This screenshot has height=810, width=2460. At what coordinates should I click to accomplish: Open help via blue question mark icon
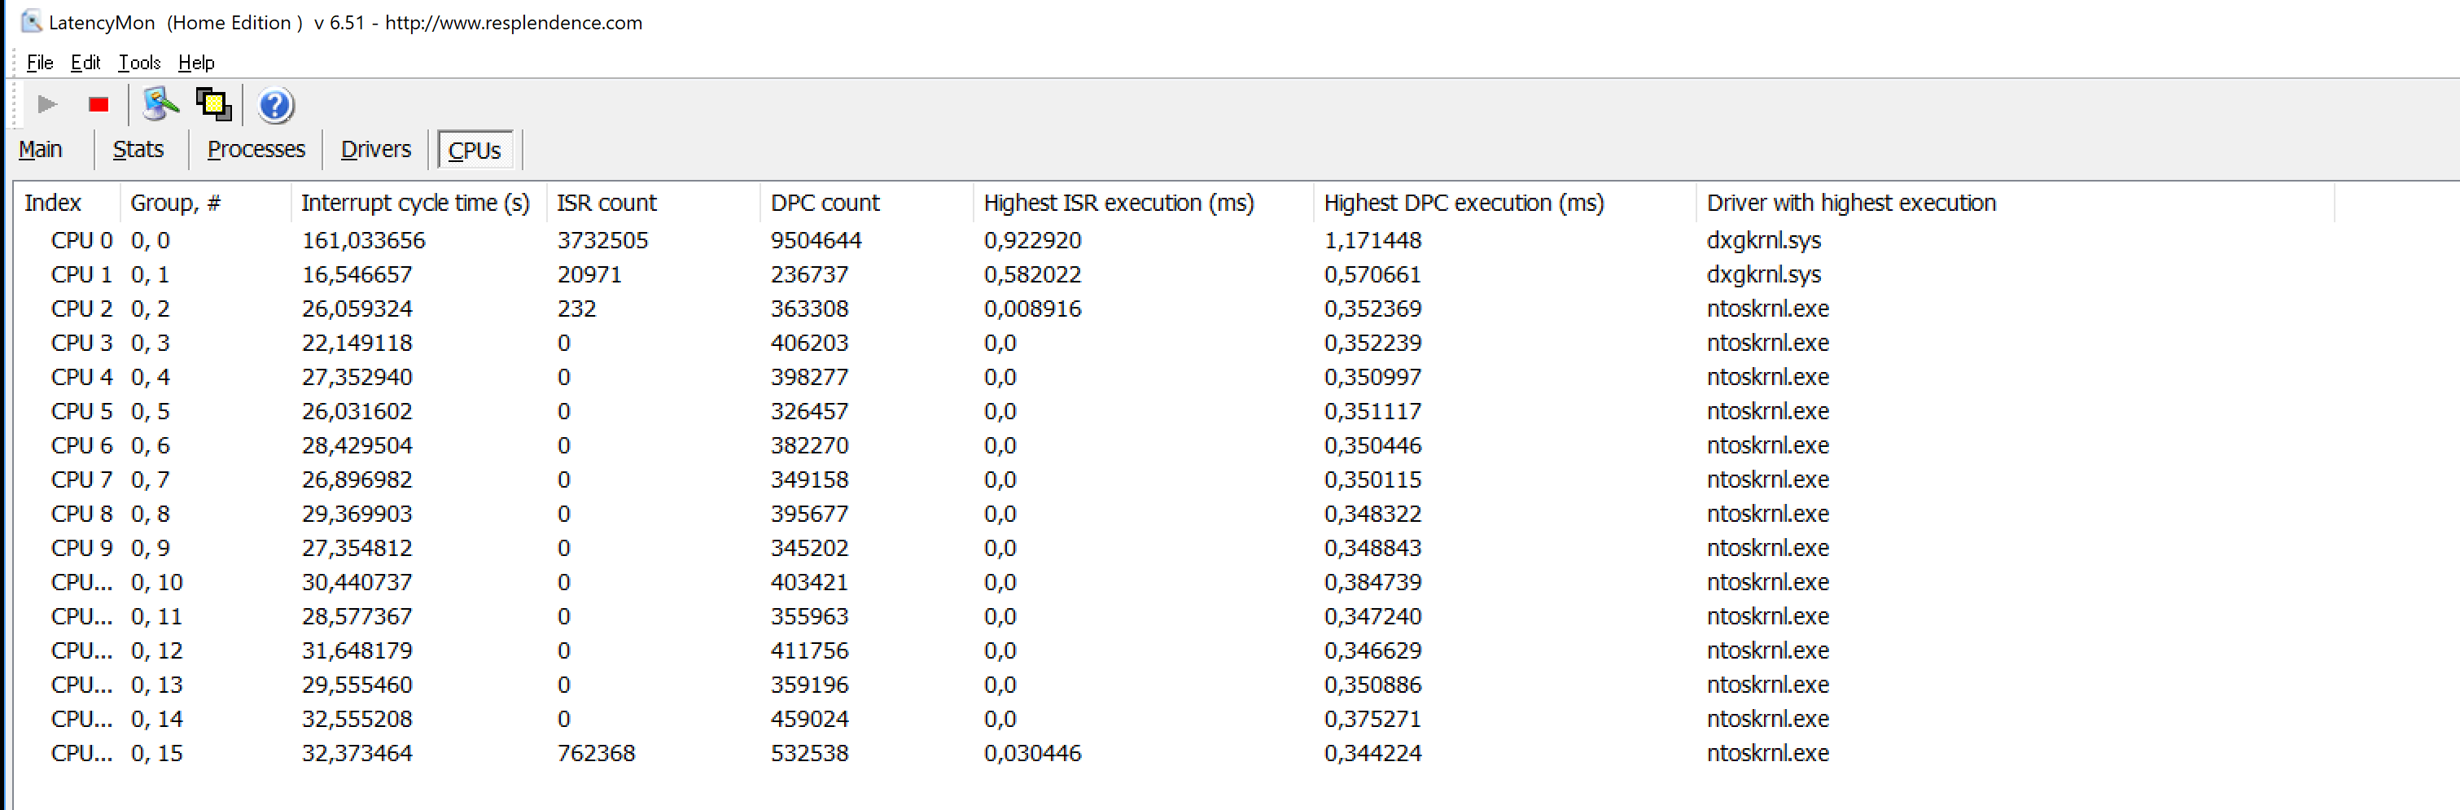[275, 105]
